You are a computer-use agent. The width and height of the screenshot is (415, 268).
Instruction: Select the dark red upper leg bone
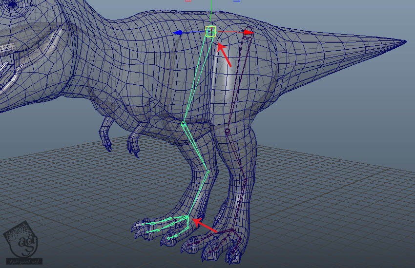pyautogui.click(x=238, y=80)
